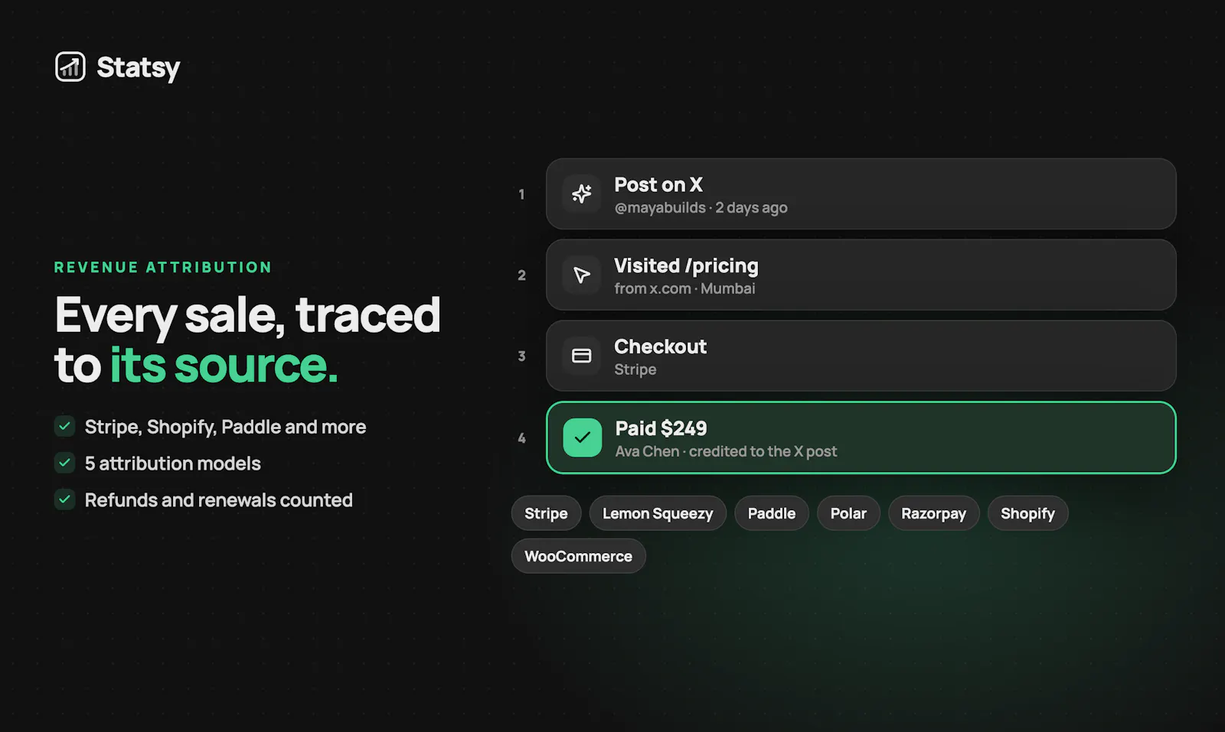1225x732 pixels.
Task: Click the sparkle icon on Post on X card
Action: (582, 194)
